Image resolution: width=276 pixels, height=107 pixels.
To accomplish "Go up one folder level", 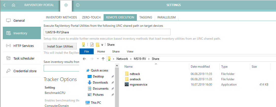I will point(103,59).
